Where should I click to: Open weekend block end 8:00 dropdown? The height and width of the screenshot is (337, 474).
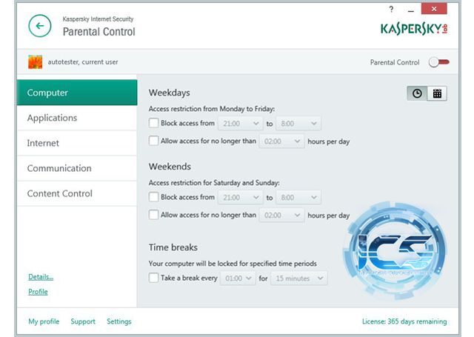click(298, 197)
